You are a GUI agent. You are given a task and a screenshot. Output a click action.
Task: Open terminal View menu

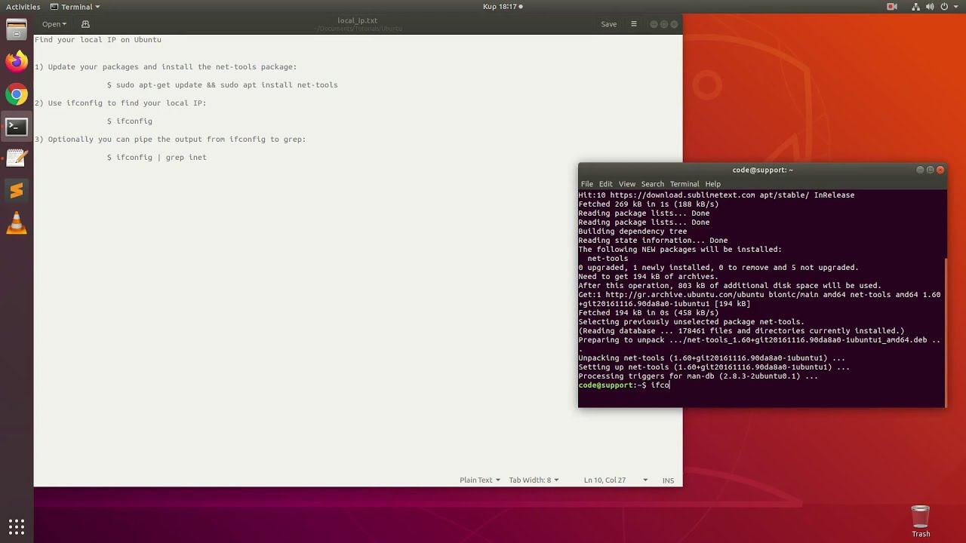[x=627, y=184]
